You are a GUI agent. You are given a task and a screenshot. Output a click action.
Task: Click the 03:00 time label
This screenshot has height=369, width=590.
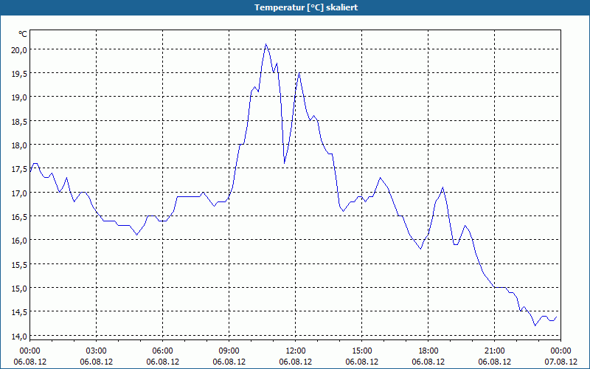[x=97, y=351]
